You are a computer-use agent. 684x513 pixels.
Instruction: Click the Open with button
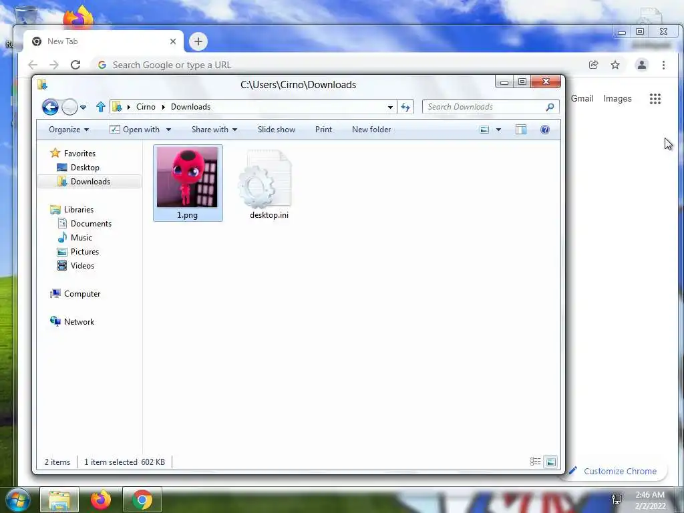click(134, 130)
